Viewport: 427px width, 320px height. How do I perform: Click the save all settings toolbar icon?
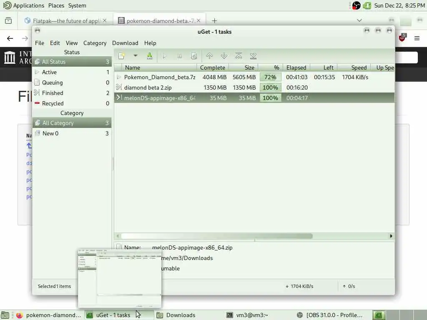(x=150, y=56)
